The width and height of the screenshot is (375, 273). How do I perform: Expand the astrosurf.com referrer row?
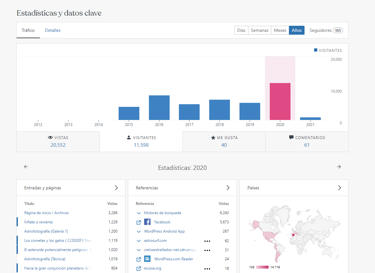point(139,241)
